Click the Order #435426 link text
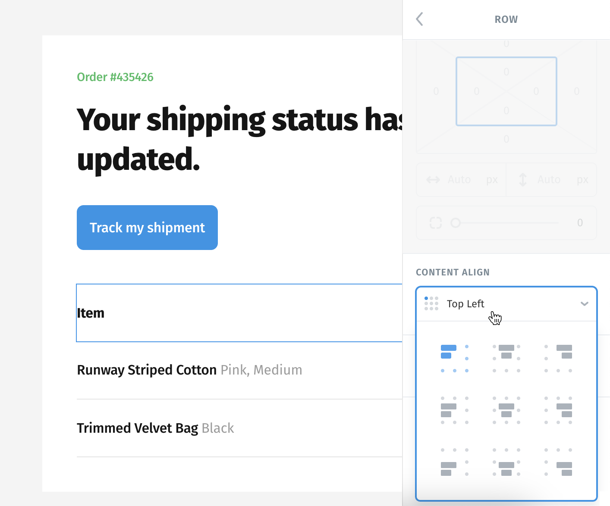The width and height of the screenshot is (610, 506). tap(115, 77)
